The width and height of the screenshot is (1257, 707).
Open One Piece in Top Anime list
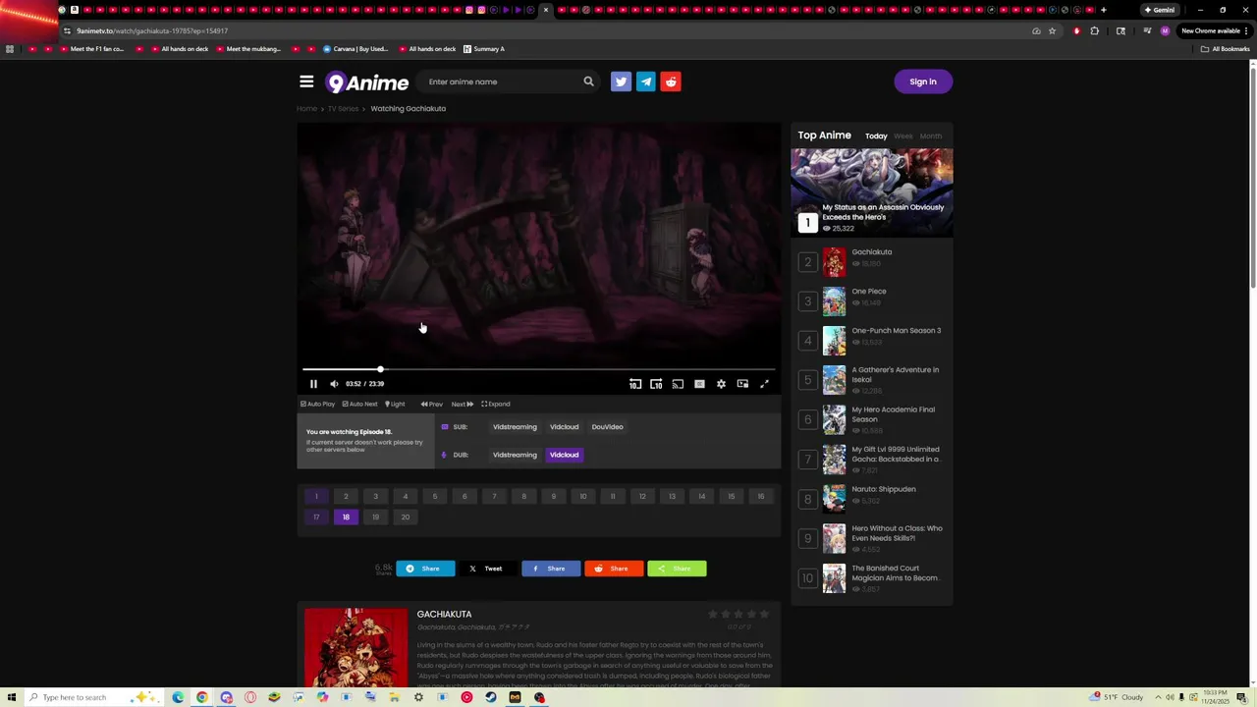[x=869, y=292]
